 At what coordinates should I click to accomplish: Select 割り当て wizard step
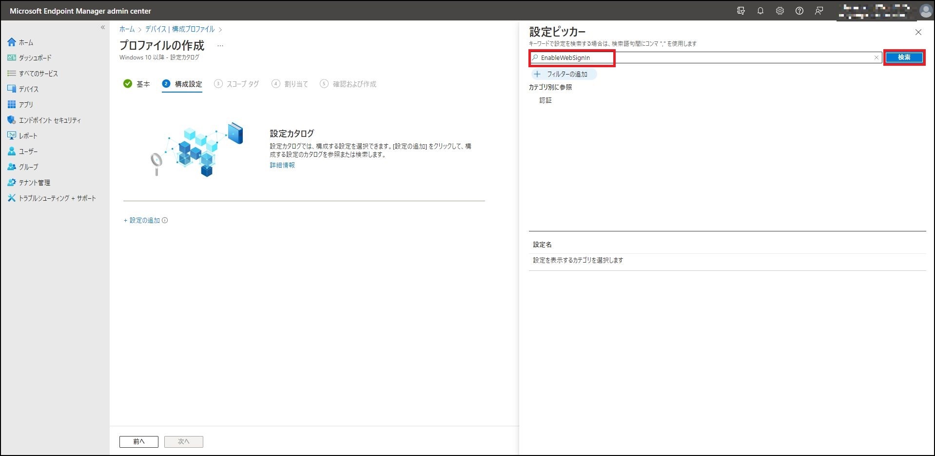point(290,84)
